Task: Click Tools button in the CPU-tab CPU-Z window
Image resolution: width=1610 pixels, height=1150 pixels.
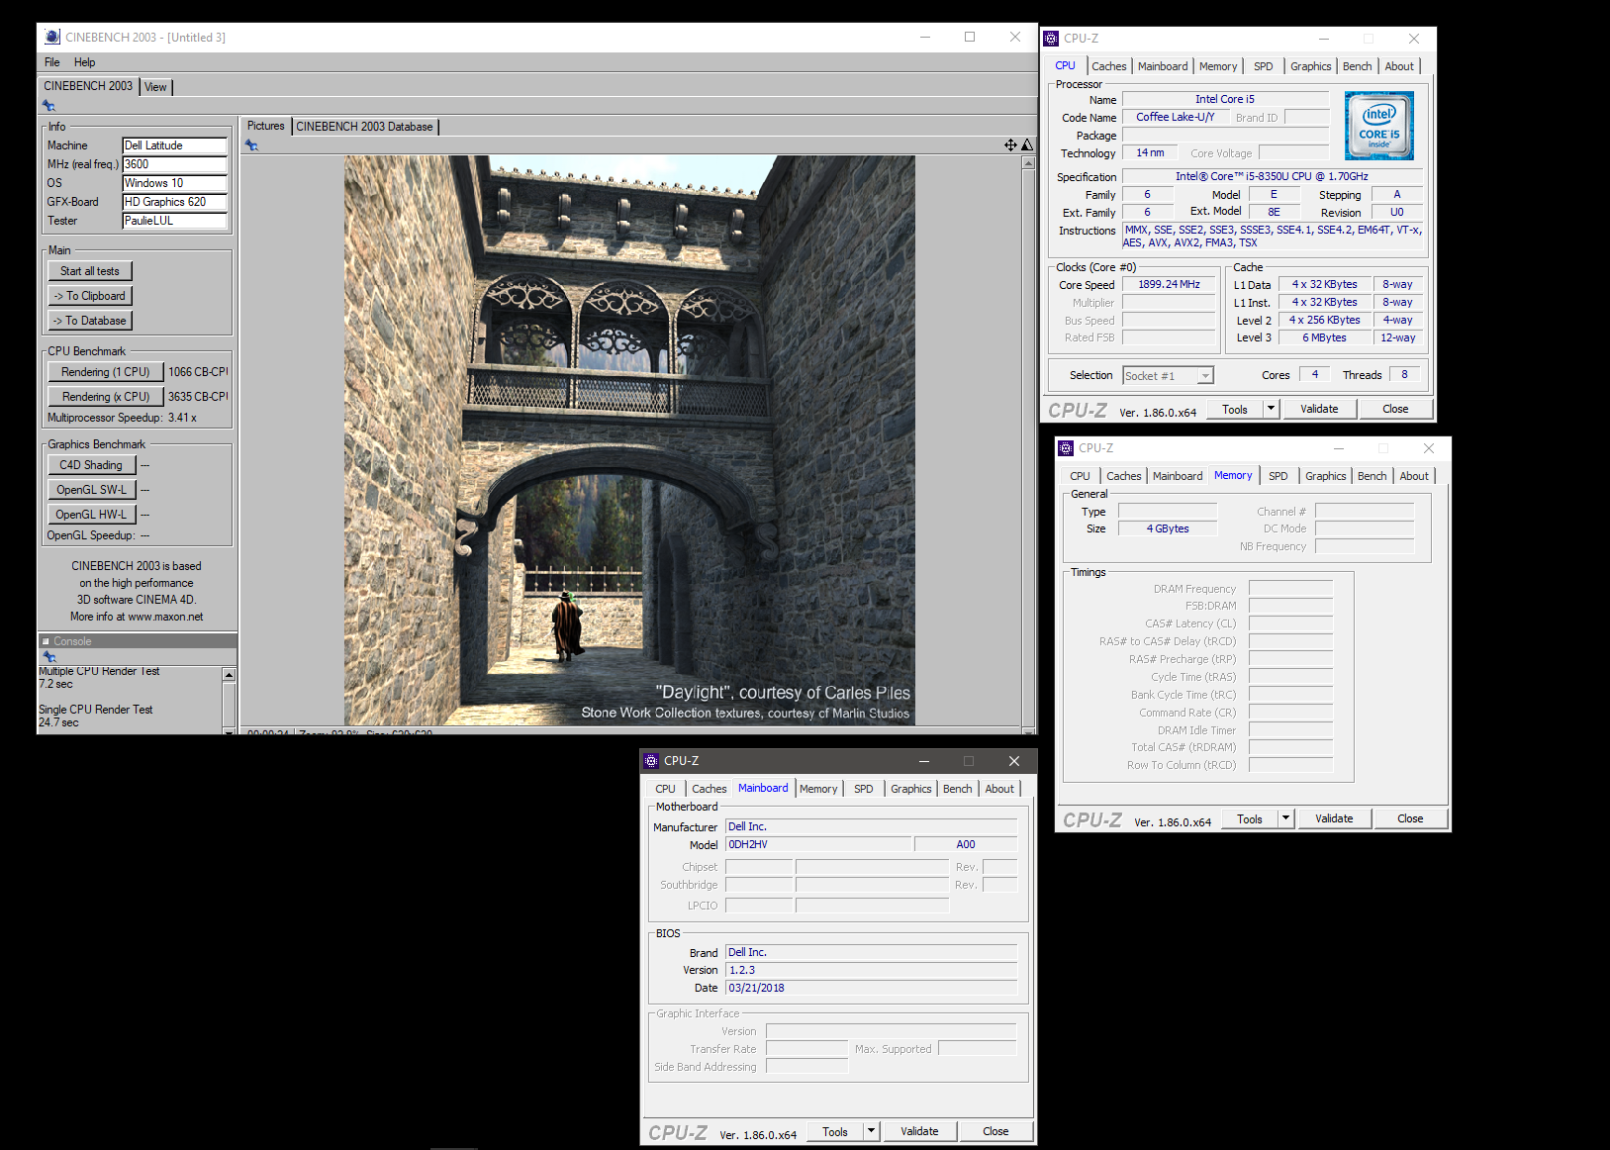Action: pos(1235,409)
